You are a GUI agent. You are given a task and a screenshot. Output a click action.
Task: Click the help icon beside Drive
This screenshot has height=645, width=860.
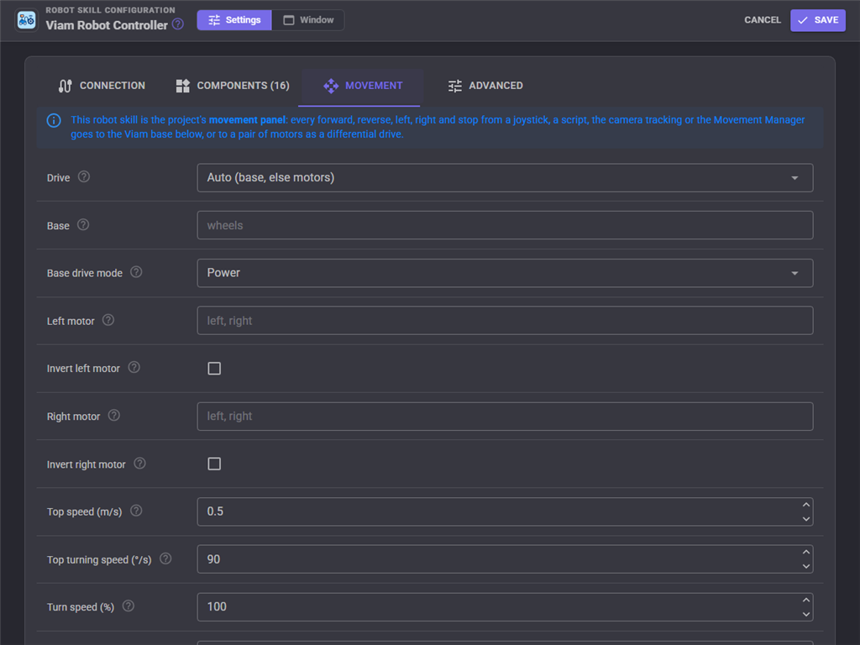click(84, 176)
